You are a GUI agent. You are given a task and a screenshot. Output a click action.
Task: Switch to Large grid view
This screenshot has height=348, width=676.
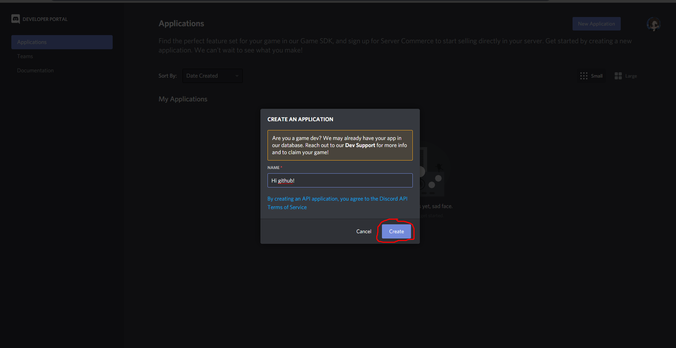(x=626, y=76)
